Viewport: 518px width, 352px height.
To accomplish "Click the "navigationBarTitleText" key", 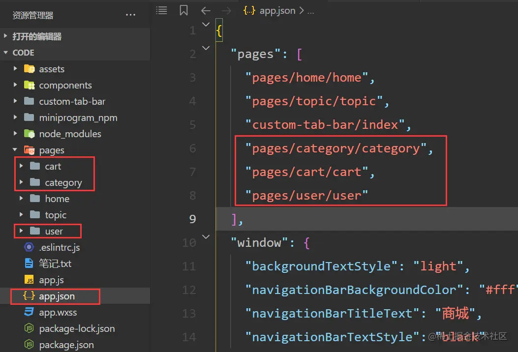I will pyautogui.click(x=332, y=313).
